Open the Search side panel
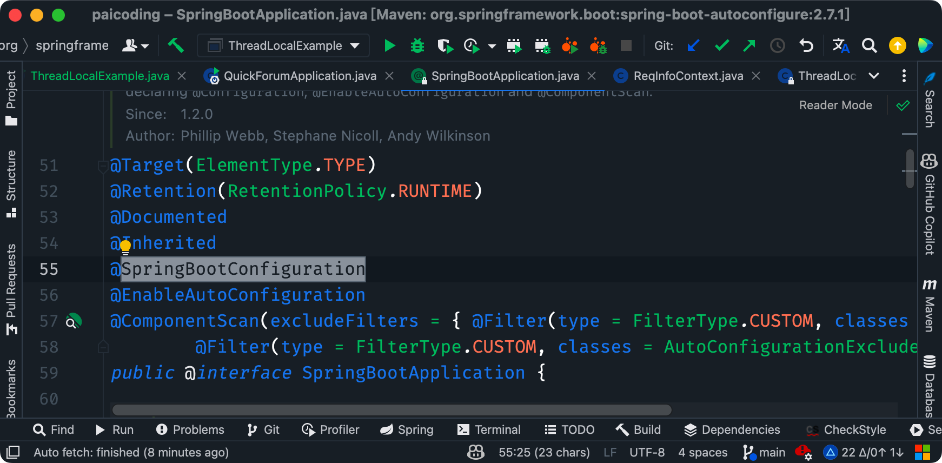 point(929,100)
